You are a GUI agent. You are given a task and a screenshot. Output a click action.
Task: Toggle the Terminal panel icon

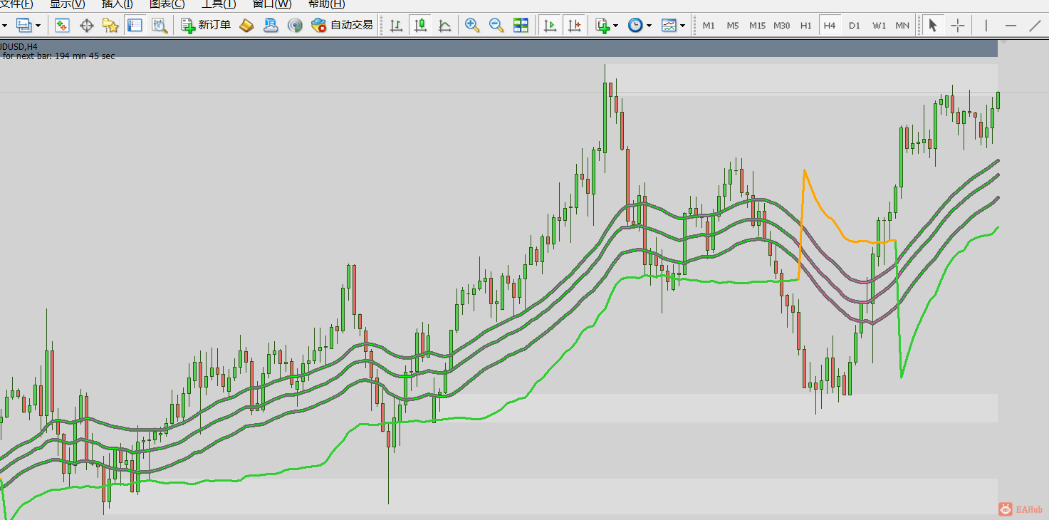pyautogui.click(x=135, y=26)
